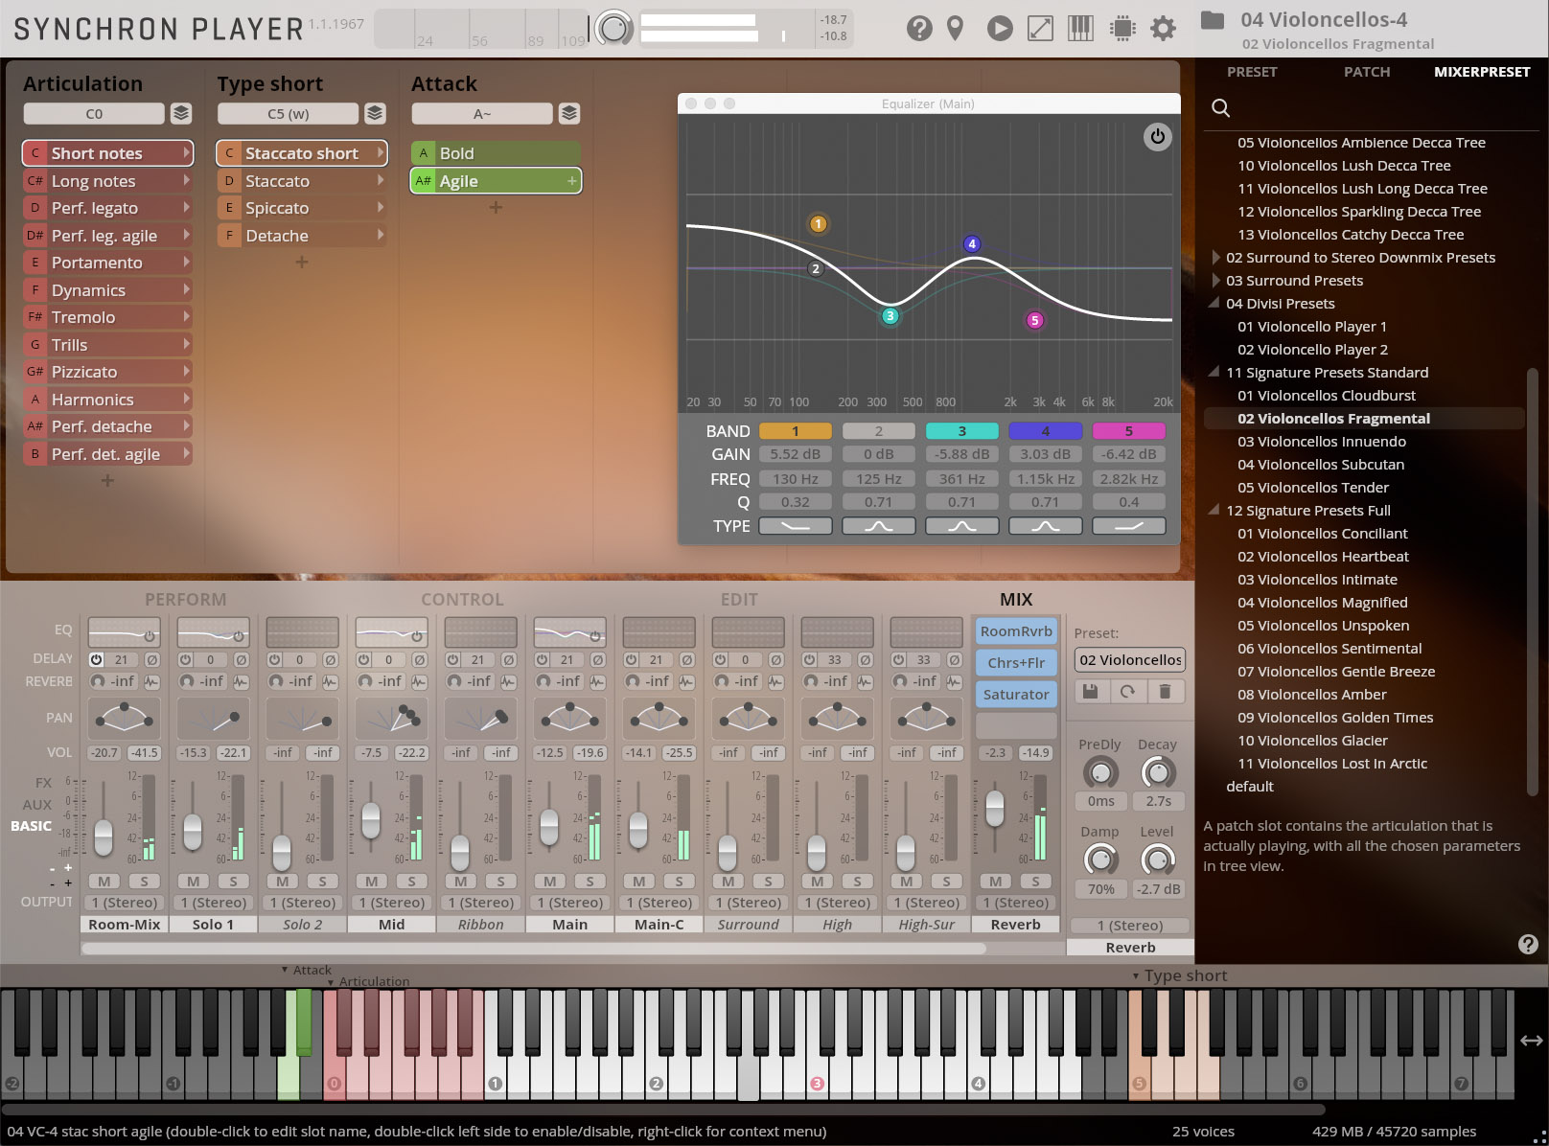The image size is (1549, 1146).
Task: Click the piano keyboard icon in toolbar
Action: click(1080, 29)
